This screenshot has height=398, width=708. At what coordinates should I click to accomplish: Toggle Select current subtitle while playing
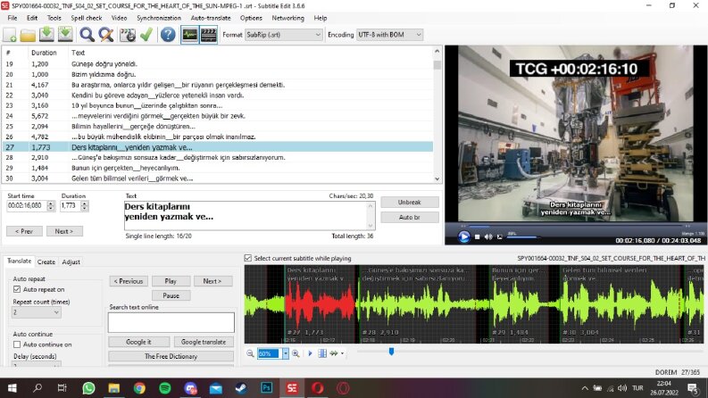[x=248, y=258]
